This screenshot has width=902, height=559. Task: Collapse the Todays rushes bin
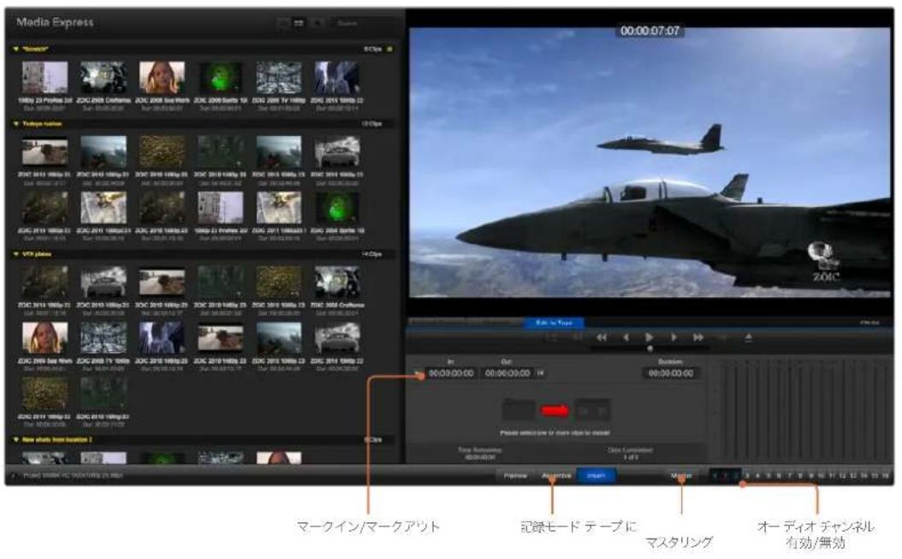pyautogui.click(x=16, y=124)
